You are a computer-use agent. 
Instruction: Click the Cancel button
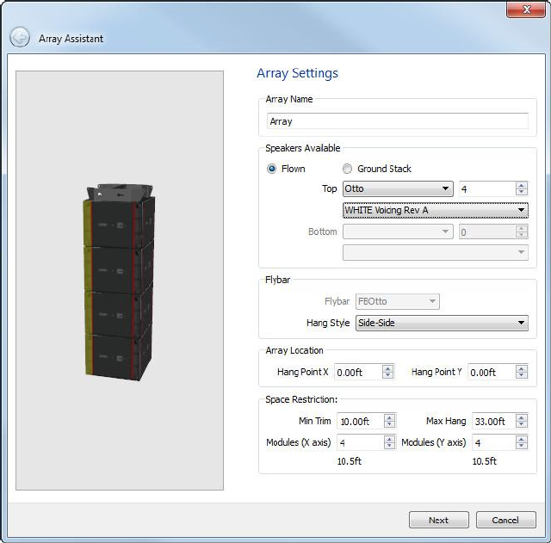pos(505,520)
